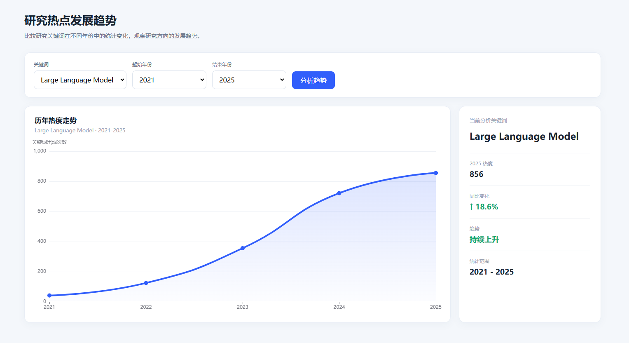Viewport: 629px width, 343px height.
Task: Click the 600 y-axis label
Action: coord(42,211)
